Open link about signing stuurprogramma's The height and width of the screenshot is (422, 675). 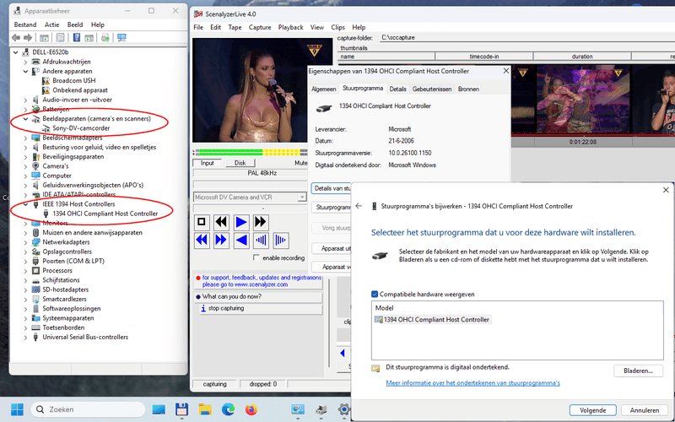coord(472,383)
